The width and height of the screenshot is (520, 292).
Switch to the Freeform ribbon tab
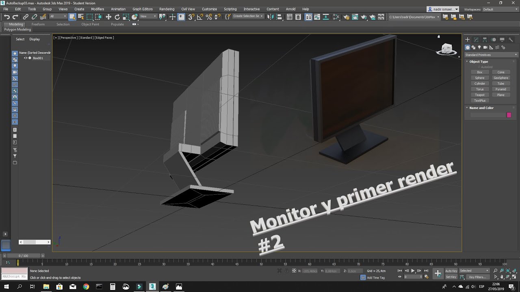pyautogui.click(x=38, y=24)
